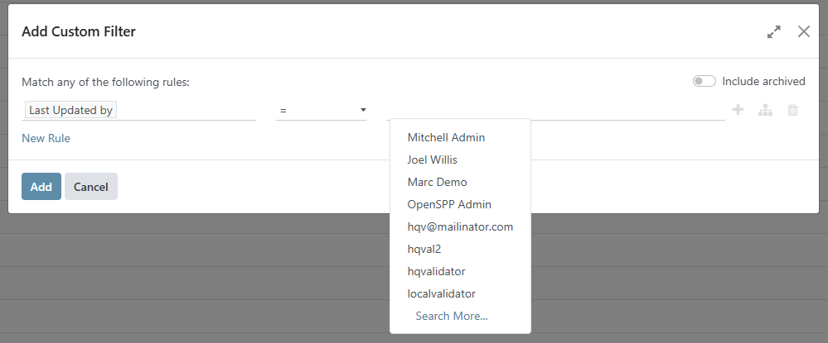The width and height of the screenshot is (828, 343).
Task: Expand the dialog to full screen
Action: (773, 32)
